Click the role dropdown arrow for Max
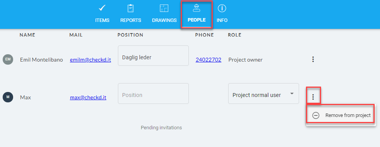This screenshot has width=380, height=147. click(292, 94)
